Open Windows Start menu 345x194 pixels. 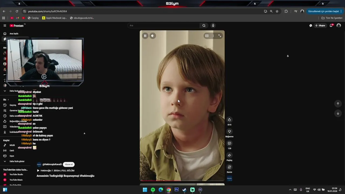pos(145,190)
